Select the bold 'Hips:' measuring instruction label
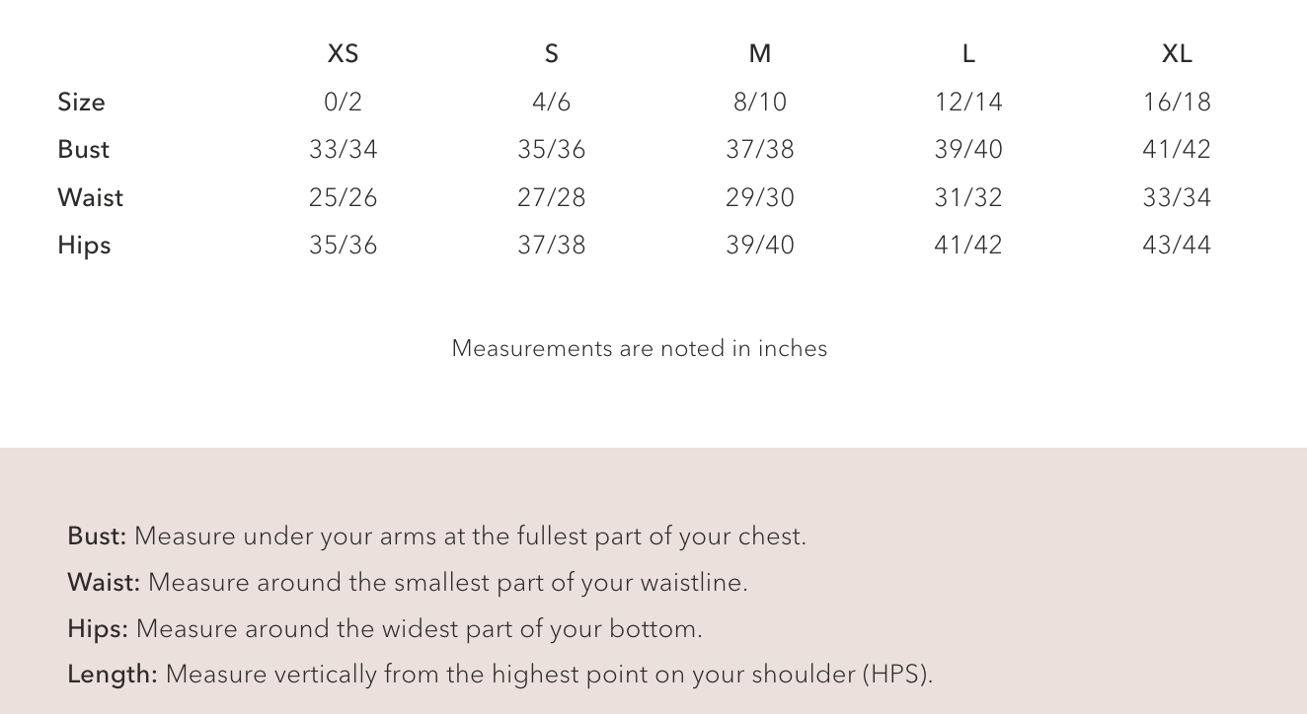 click(x=98, y=628)
